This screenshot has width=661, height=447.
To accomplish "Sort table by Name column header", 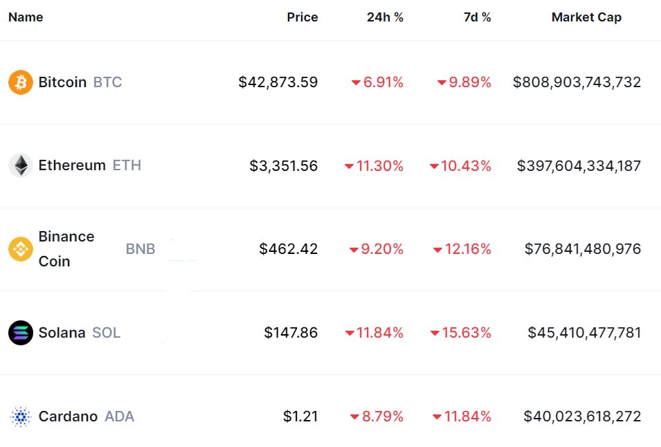I will [26, 17].
